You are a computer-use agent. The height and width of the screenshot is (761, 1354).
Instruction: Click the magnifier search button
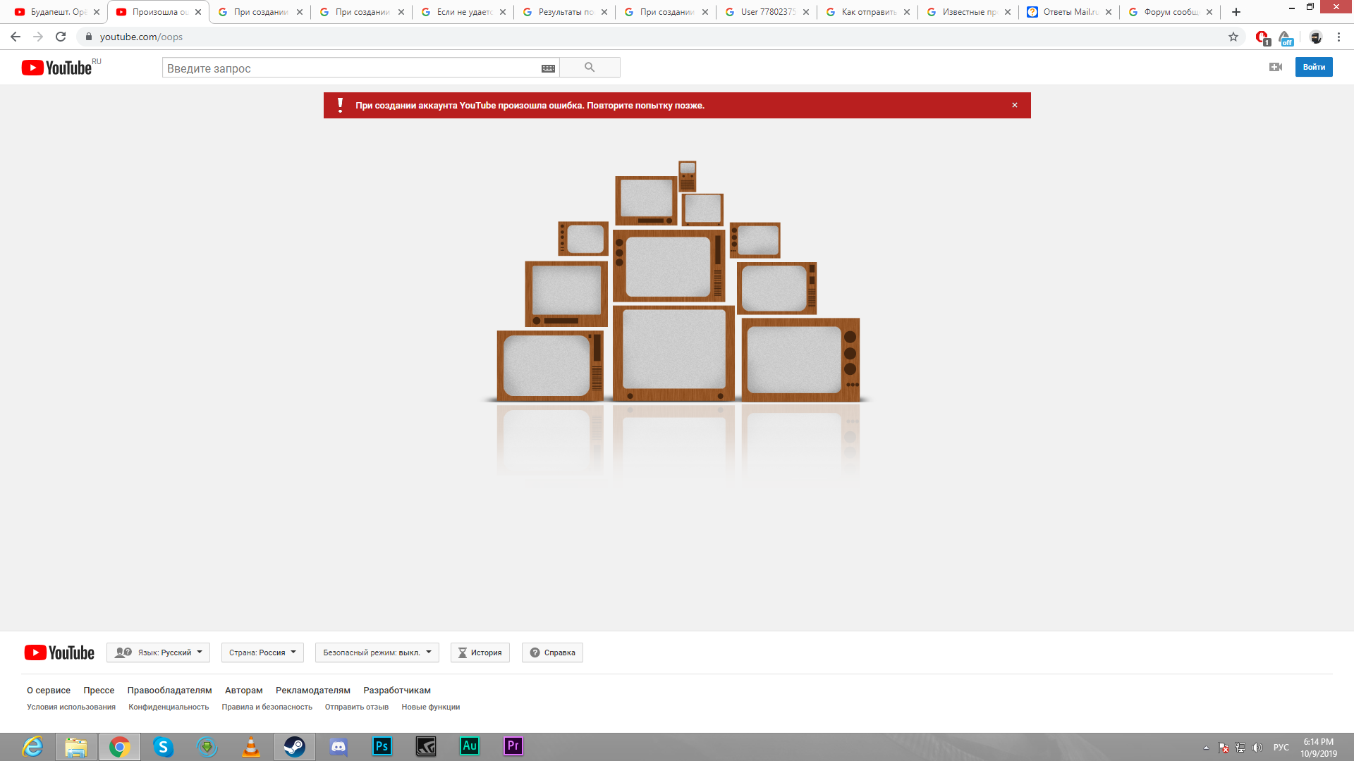590,68
